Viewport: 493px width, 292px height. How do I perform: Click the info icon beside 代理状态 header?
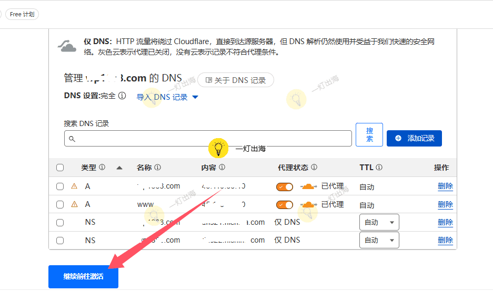pos(314,168)
